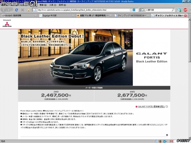The height and width of the screenshot is (143, 191).
Task: Switch to the 超酷 VGA 轉 AV tab
Action: pos(94,15)
